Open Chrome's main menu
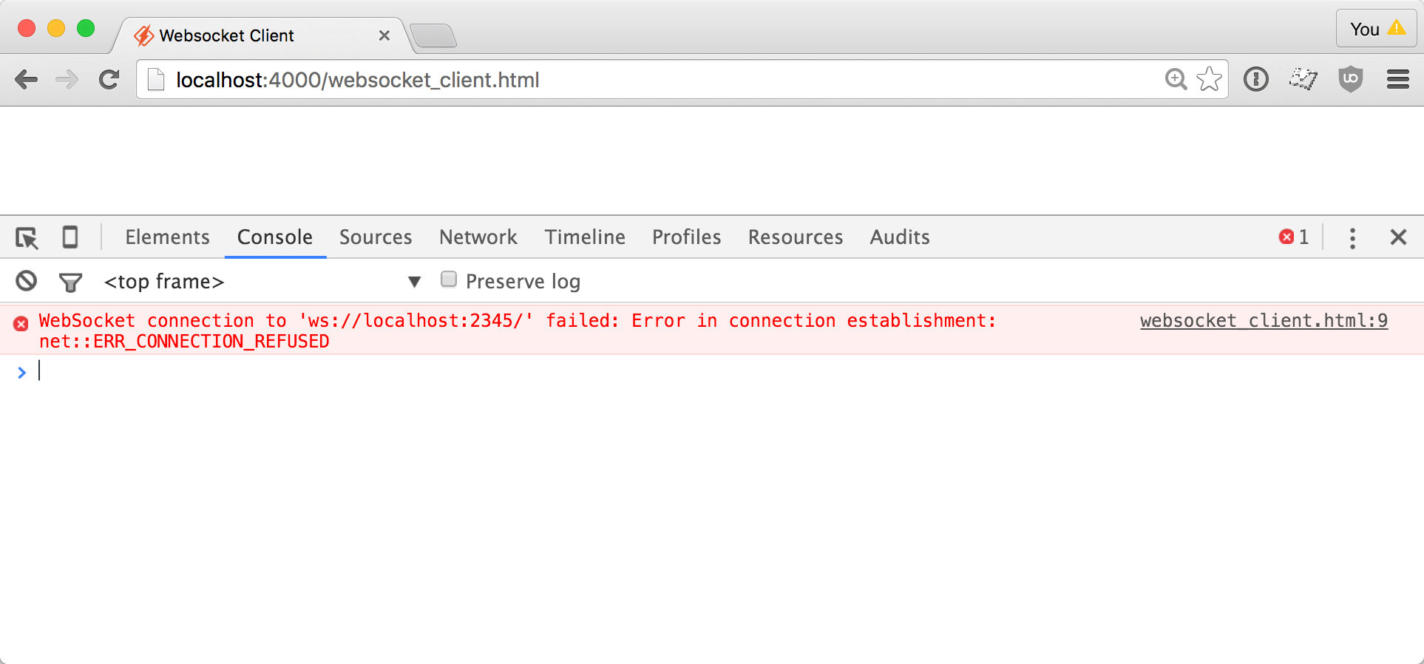 coord(1398,79)
